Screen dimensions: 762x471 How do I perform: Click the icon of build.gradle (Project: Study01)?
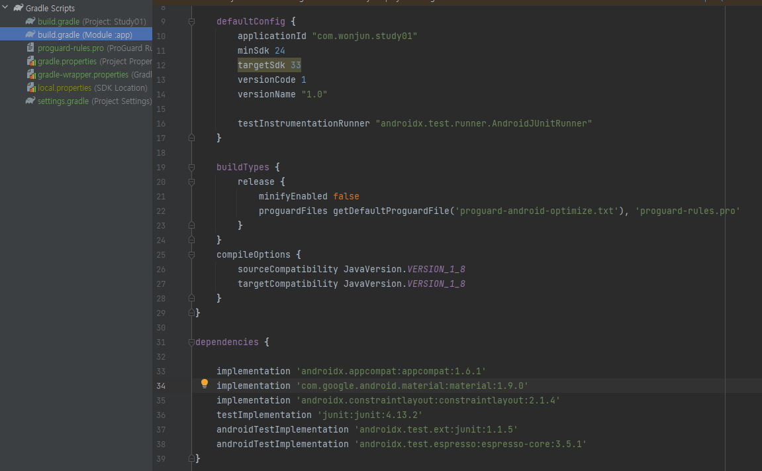click(x=30, y=21)
